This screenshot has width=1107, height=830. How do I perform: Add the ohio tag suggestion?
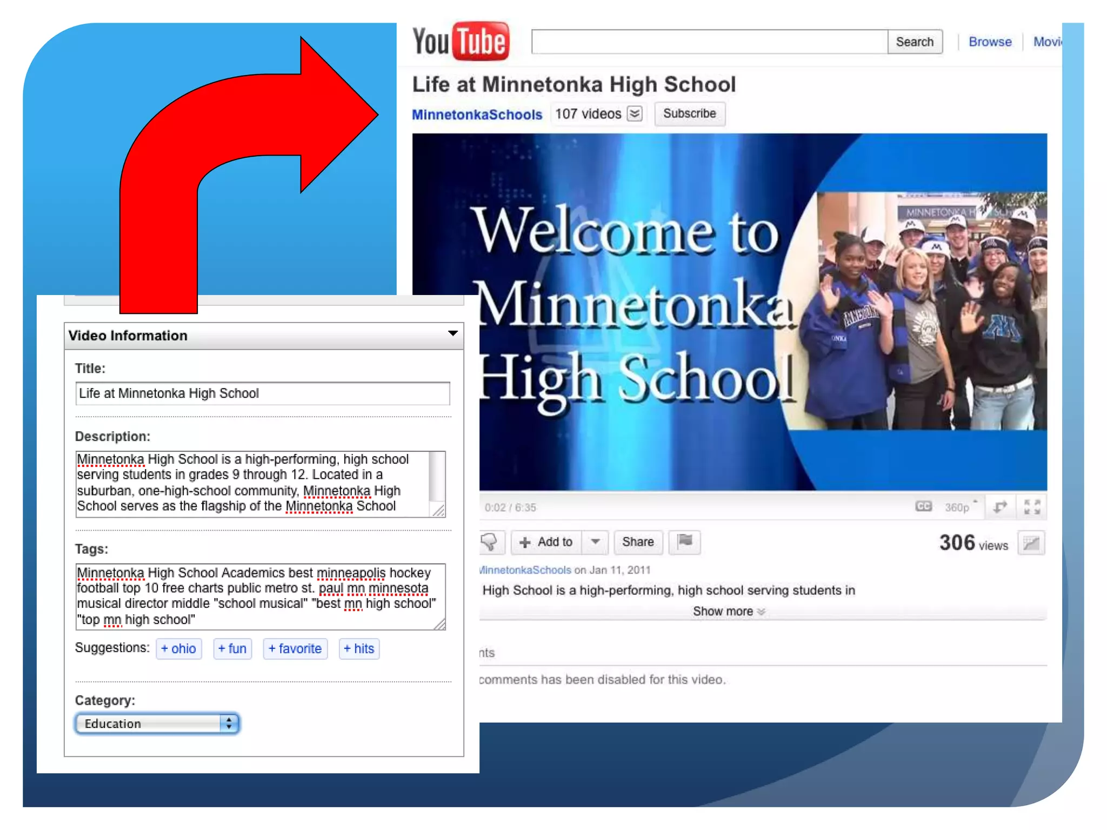pos(179,648)
